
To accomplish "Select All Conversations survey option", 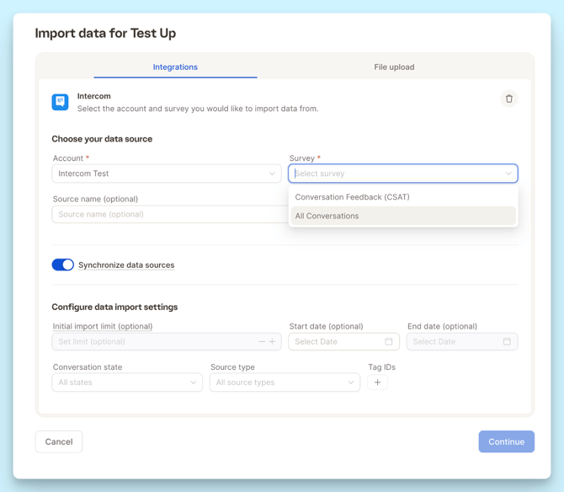I will (x=327, y=217).
